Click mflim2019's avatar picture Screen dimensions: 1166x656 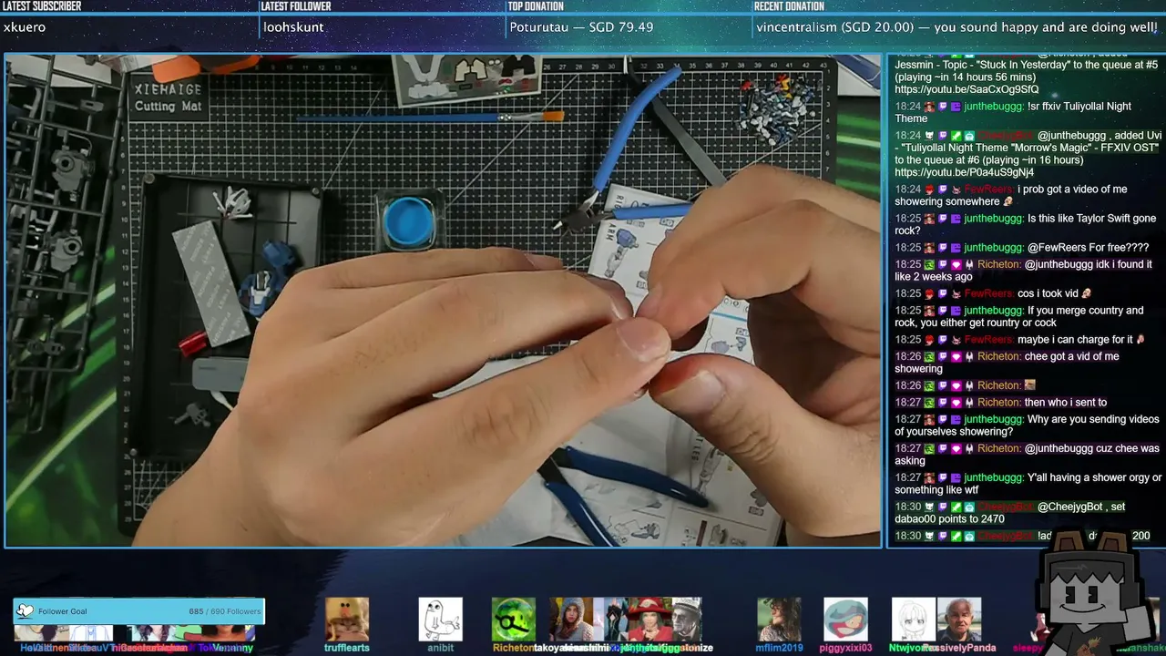780,620
